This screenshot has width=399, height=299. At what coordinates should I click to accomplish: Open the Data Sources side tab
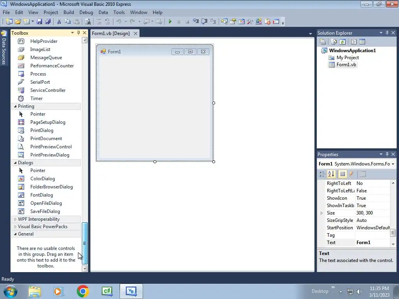(4, 48)
